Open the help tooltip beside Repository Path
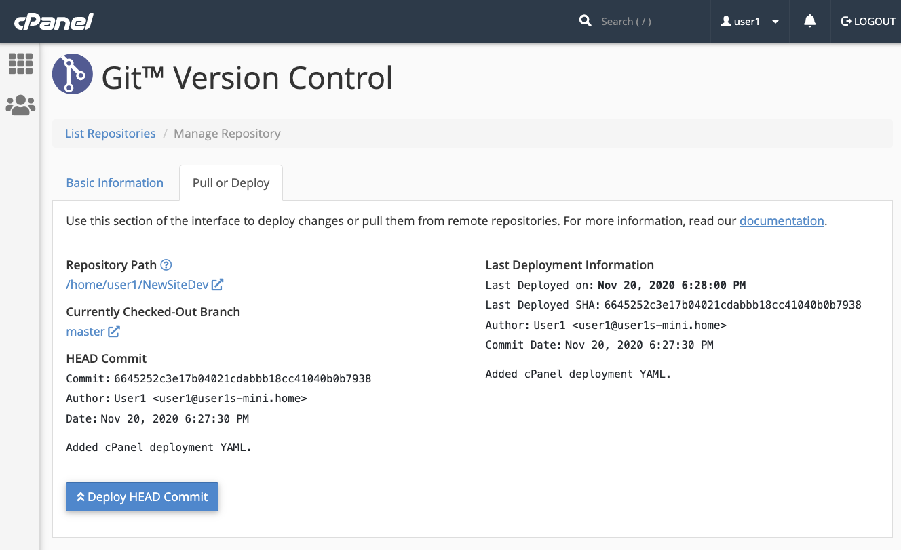Viewport: 901px width, 550px height. click(x=166, y=264)
